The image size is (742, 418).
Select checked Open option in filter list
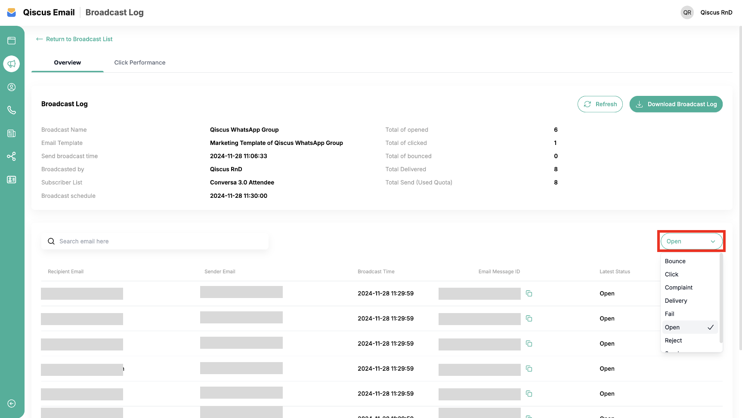pos(690,327)
